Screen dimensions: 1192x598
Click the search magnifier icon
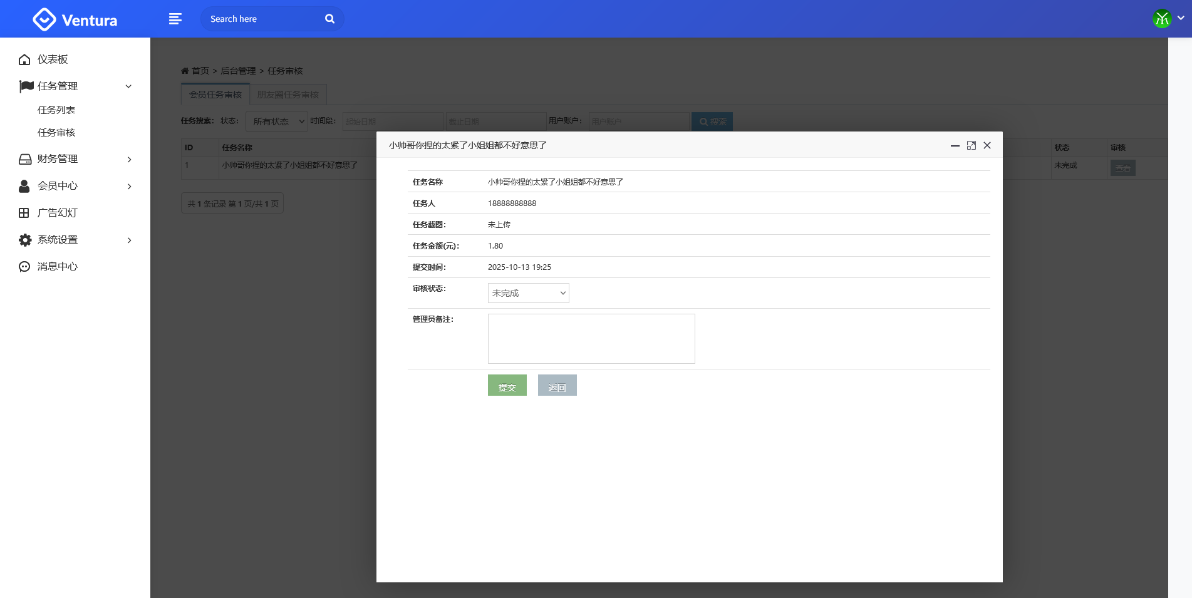(329, 19)
